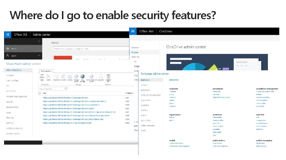The image size is (286, 160).
Task: Open term store in SharePoint sidebar
Action: pyautogui.click(x=11, y=91)
